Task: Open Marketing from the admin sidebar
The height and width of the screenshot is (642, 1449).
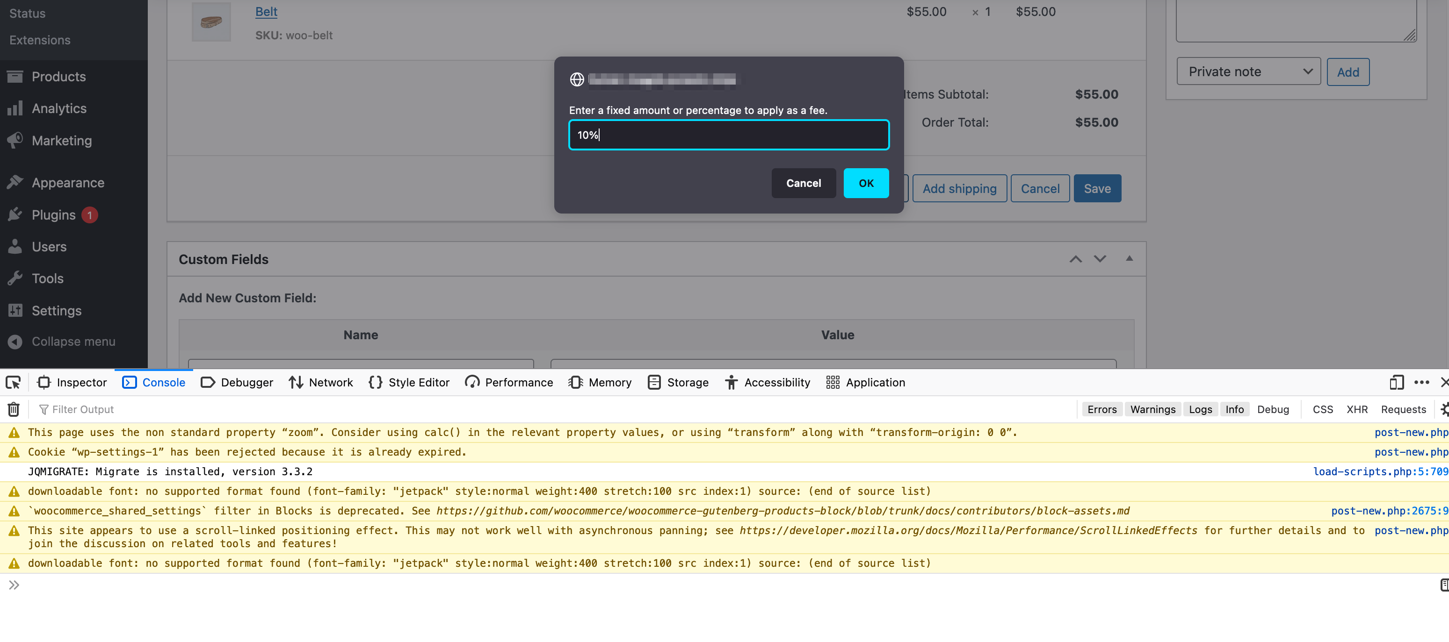Action: point(61,141)
